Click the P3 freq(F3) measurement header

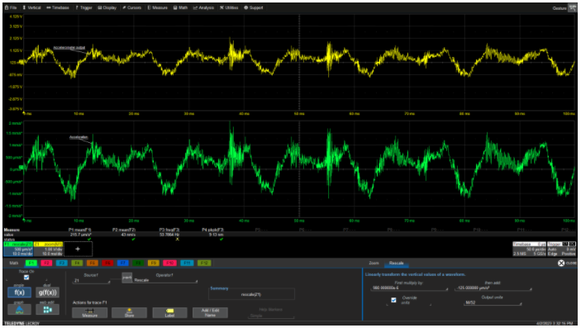169,231
